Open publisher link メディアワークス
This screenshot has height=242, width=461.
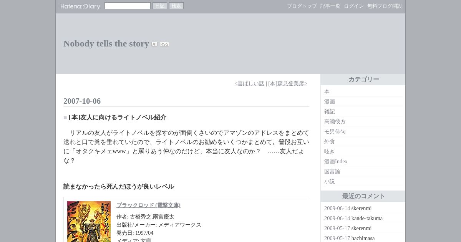[x=180, y=225]
